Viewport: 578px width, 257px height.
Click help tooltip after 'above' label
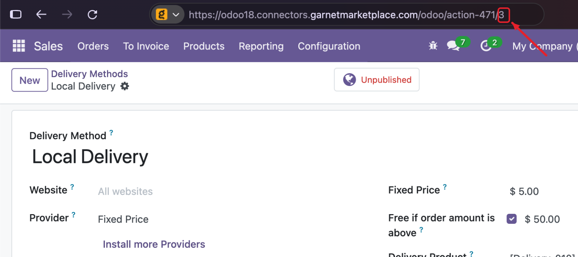click(x=421, y=230)
